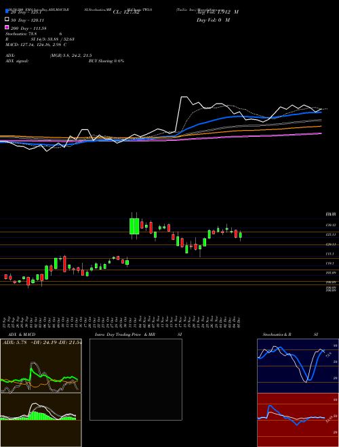Viewport: 339px width, 447px height.
Task: Click the SI 14/5: 53.88 / 52.63 value
Action: 53,39
